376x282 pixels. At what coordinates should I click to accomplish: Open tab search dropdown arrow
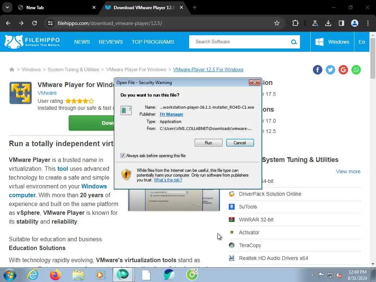click(x=7, y=7)
